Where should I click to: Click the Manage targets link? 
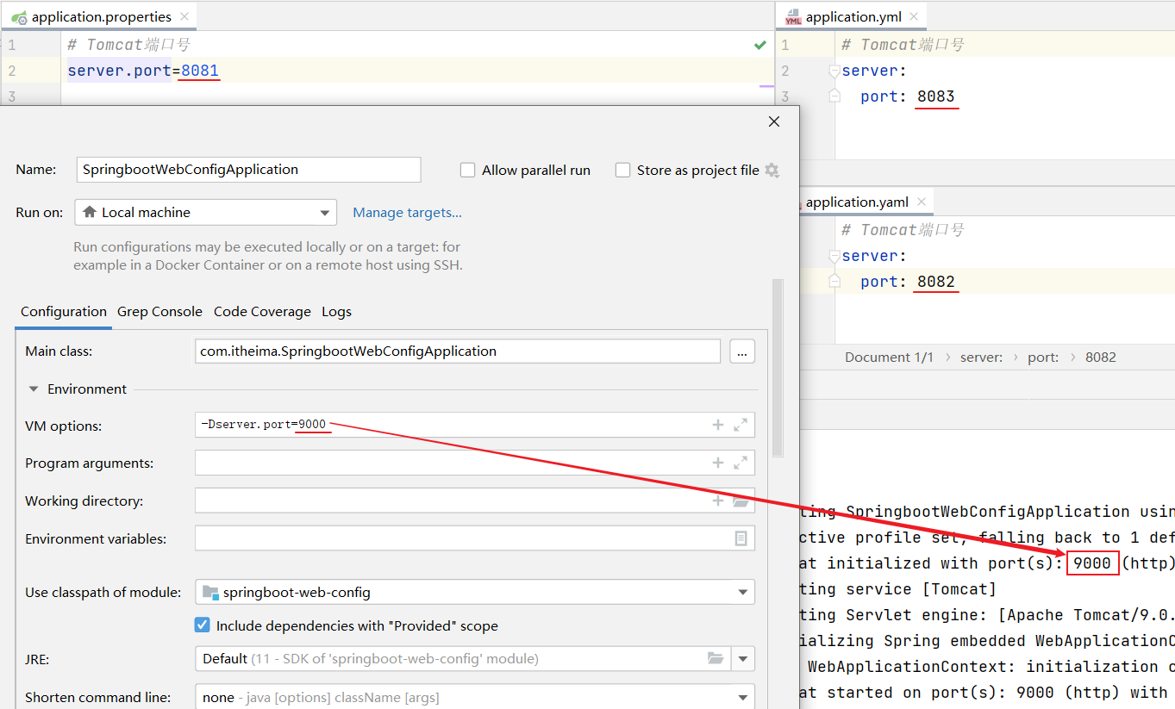pos(407,213)
